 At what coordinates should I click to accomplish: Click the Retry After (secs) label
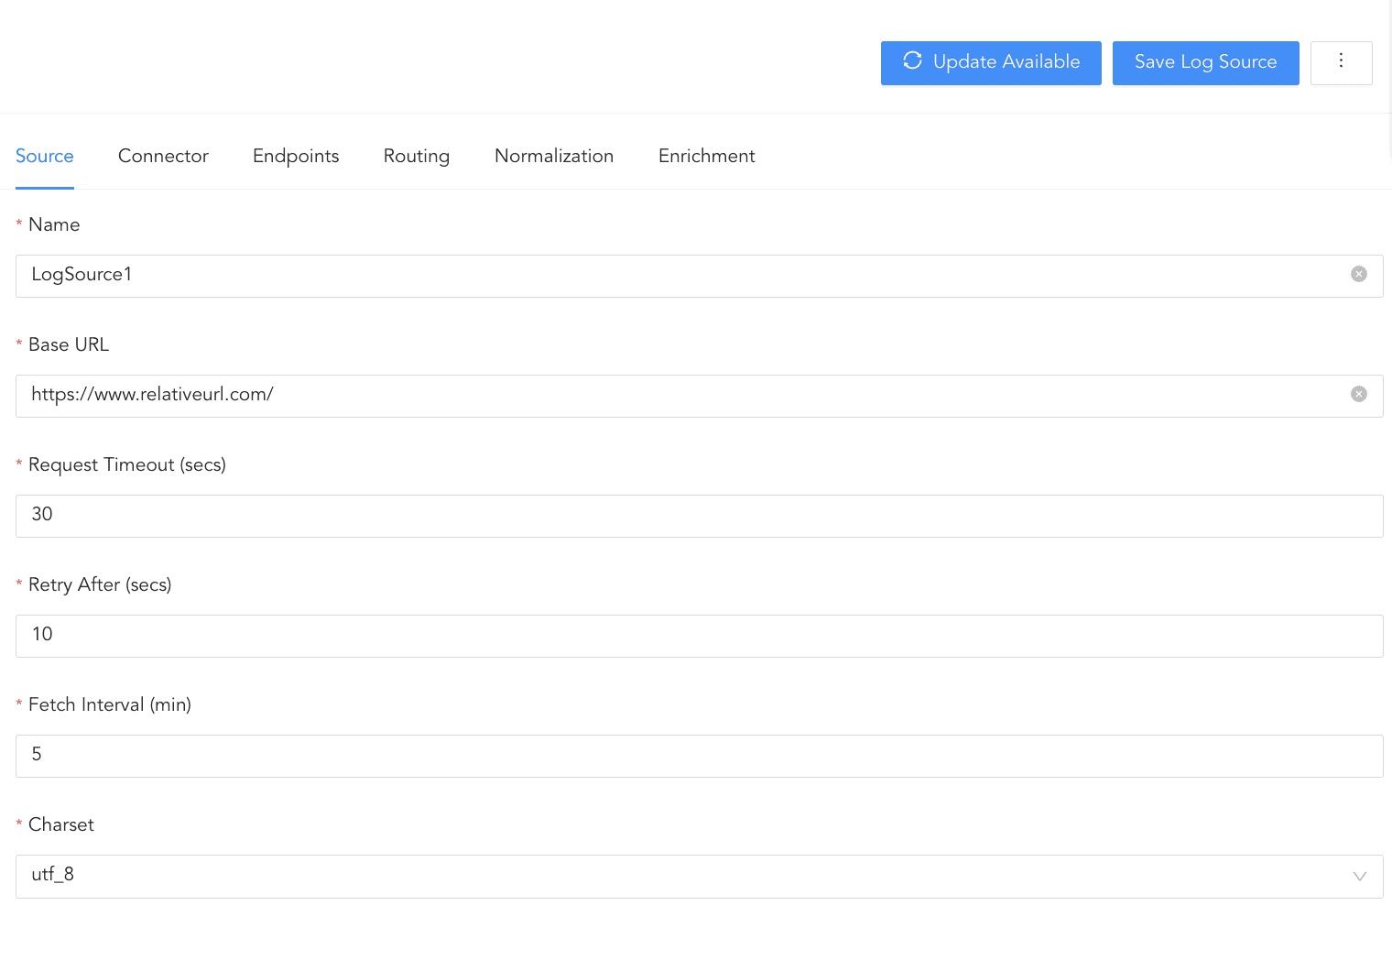coord(100,584)
